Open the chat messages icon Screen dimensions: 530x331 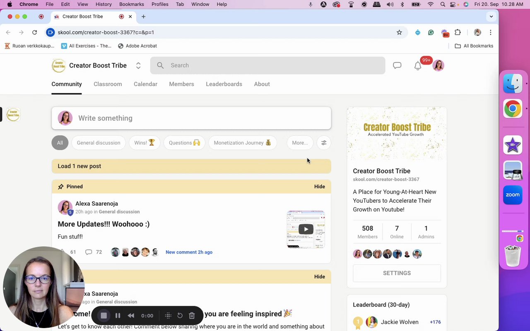[397, 65]
